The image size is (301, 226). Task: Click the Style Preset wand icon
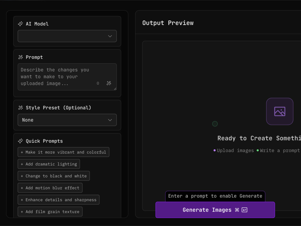click(20, 108)
